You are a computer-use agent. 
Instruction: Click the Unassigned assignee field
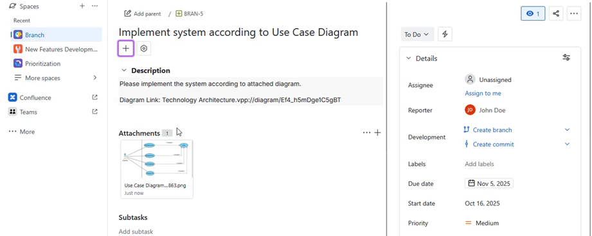[488, 80]
